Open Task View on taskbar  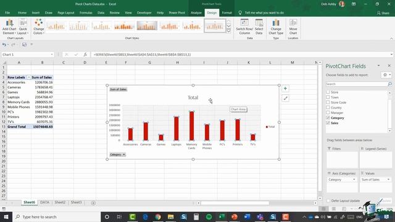tap(119, 216)
